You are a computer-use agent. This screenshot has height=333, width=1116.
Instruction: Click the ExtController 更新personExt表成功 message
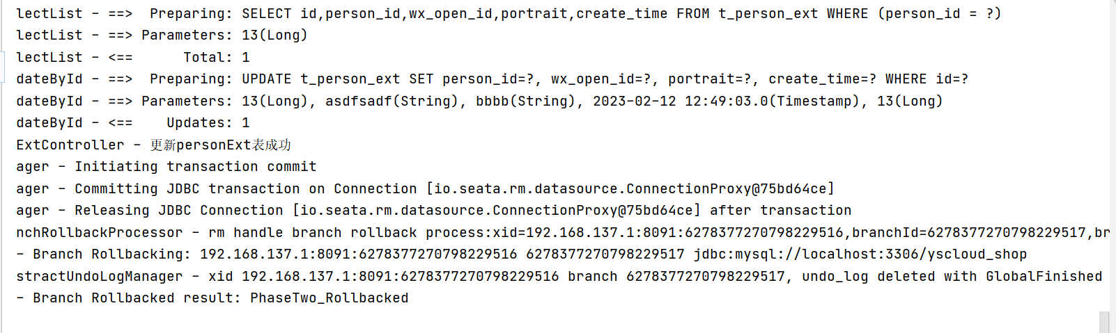(153, 145)
